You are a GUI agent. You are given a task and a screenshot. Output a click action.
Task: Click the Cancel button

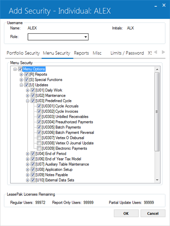point(153,213)
